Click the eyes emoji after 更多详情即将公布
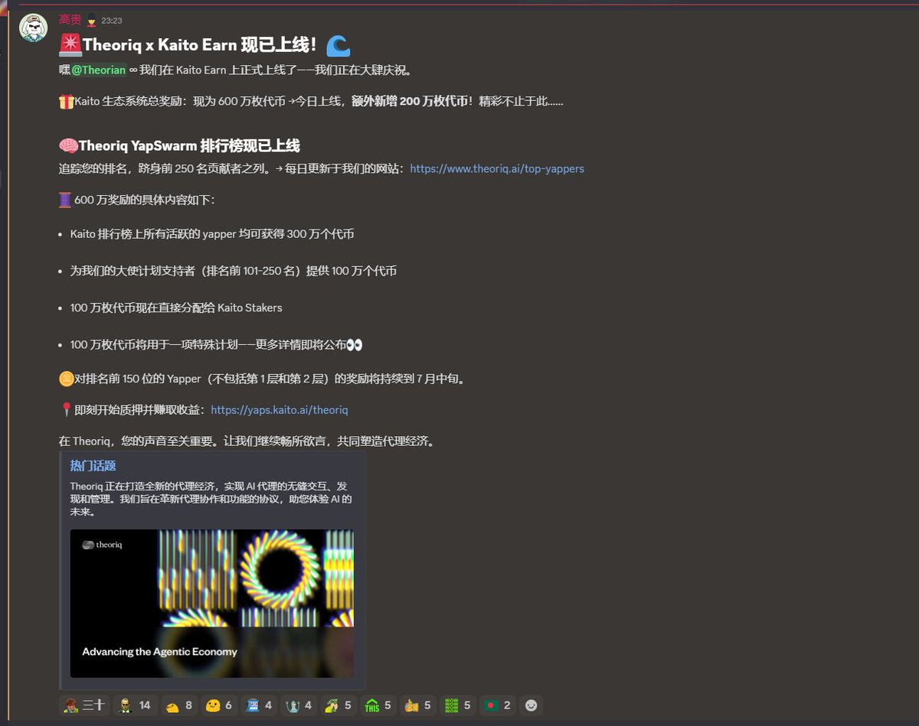The width and height of the screenshot is (919, 726). (354, 344)
